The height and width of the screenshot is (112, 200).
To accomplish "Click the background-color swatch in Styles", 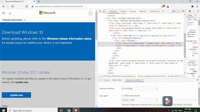I will (193, 47).
